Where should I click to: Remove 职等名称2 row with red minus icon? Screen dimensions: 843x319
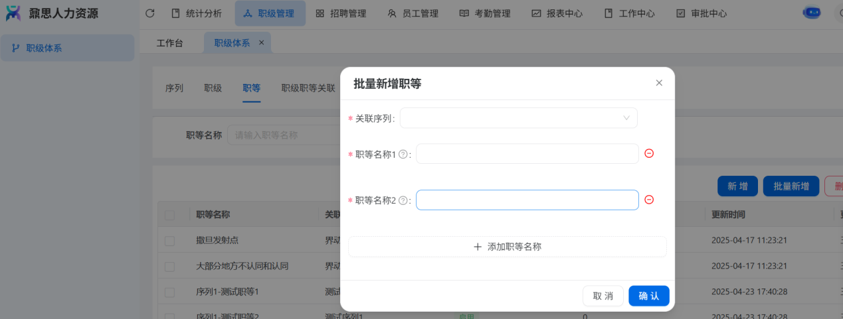point(649,200)
